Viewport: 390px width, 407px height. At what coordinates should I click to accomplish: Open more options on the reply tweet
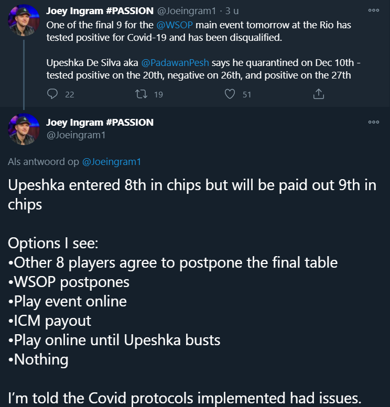pyautogui.click(x=373, y=122)
